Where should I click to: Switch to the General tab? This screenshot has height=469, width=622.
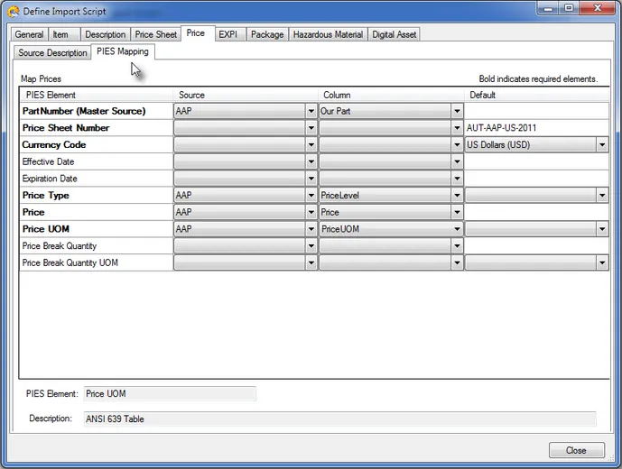click(x=29, y=34)
